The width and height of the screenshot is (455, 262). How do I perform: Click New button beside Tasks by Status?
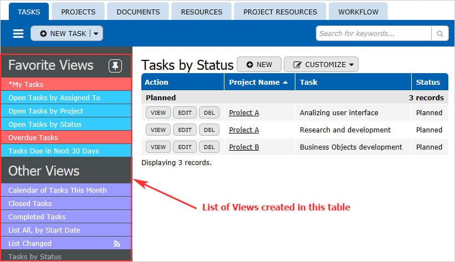pos(259,64)
